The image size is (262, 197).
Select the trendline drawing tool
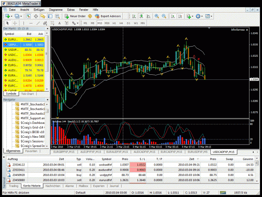pyautogui.click(x=38, y=23)
